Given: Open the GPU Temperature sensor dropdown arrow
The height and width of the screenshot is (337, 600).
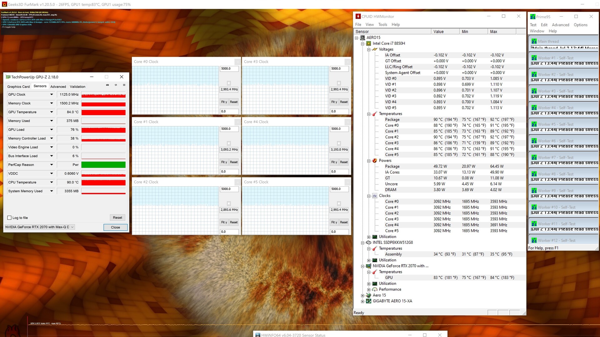Looking at the screenshot, I should pyautogui.click(x=52, y=112).
